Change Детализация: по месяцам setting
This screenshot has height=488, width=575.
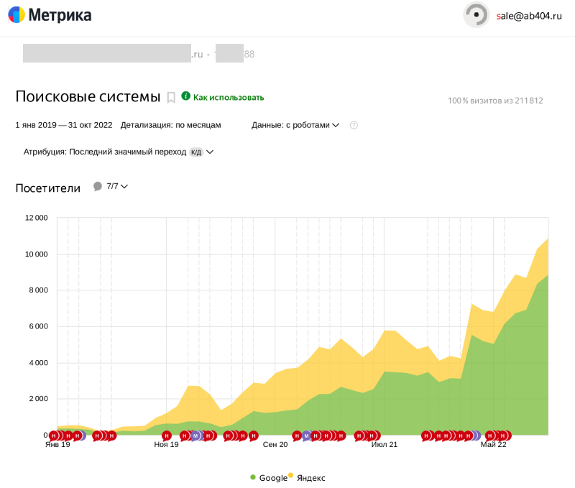[x=171, y=125]
